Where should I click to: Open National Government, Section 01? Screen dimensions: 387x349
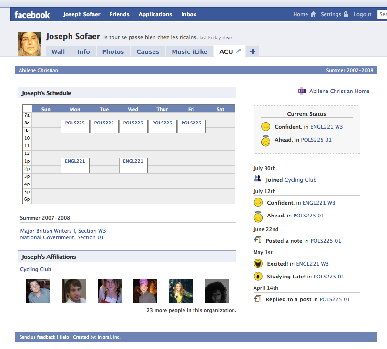point(62,237)
